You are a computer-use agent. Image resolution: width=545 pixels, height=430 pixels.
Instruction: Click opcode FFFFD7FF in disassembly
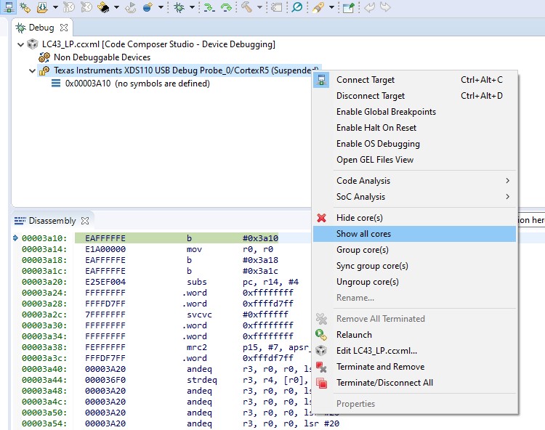105,304
